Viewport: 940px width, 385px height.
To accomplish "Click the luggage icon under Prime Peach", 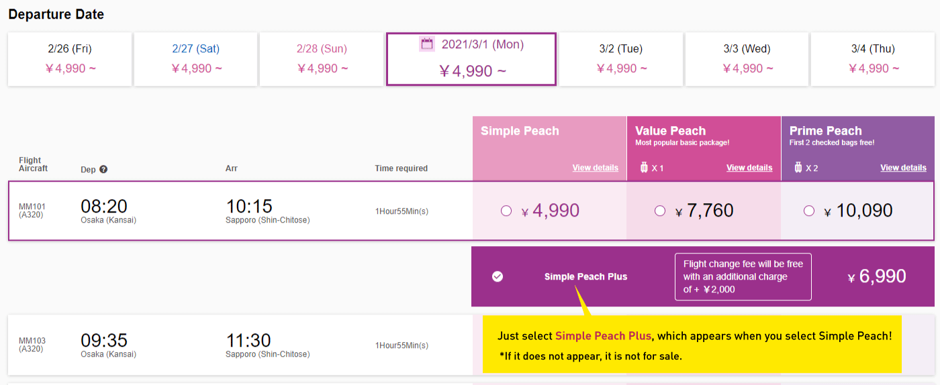I will coord(797,168).
